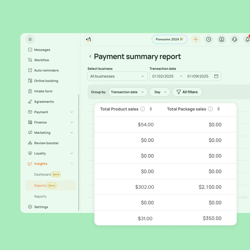Open Workflow in the sidebar
This screenshot has width=250, height=250.
[42, 60]
